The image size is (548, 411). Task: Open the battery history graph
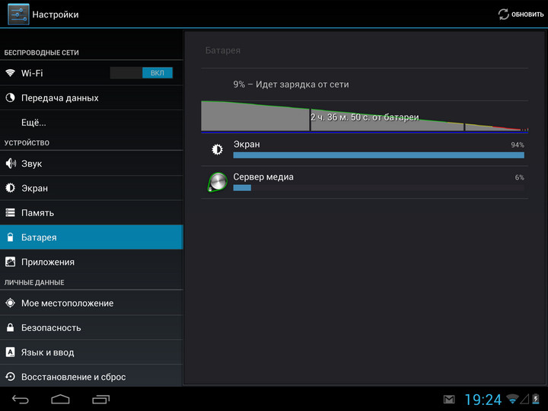point(365,117)
